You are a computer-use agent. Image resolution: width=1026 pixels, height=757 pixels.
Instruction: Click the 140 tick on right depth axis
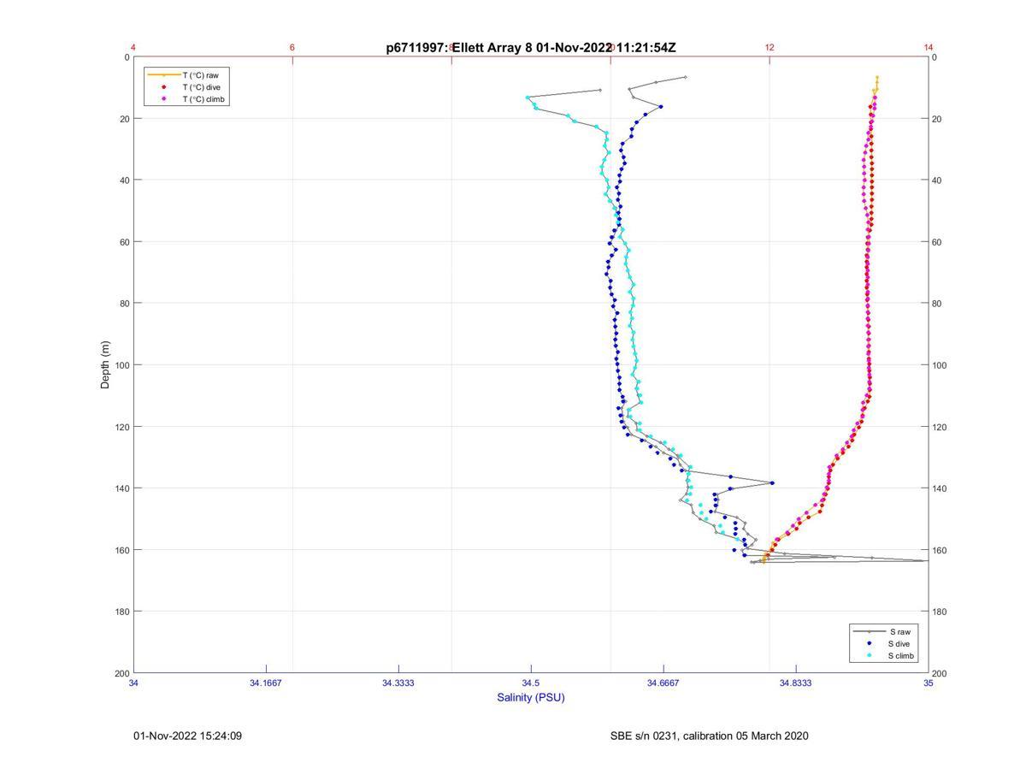pos(940,488)
